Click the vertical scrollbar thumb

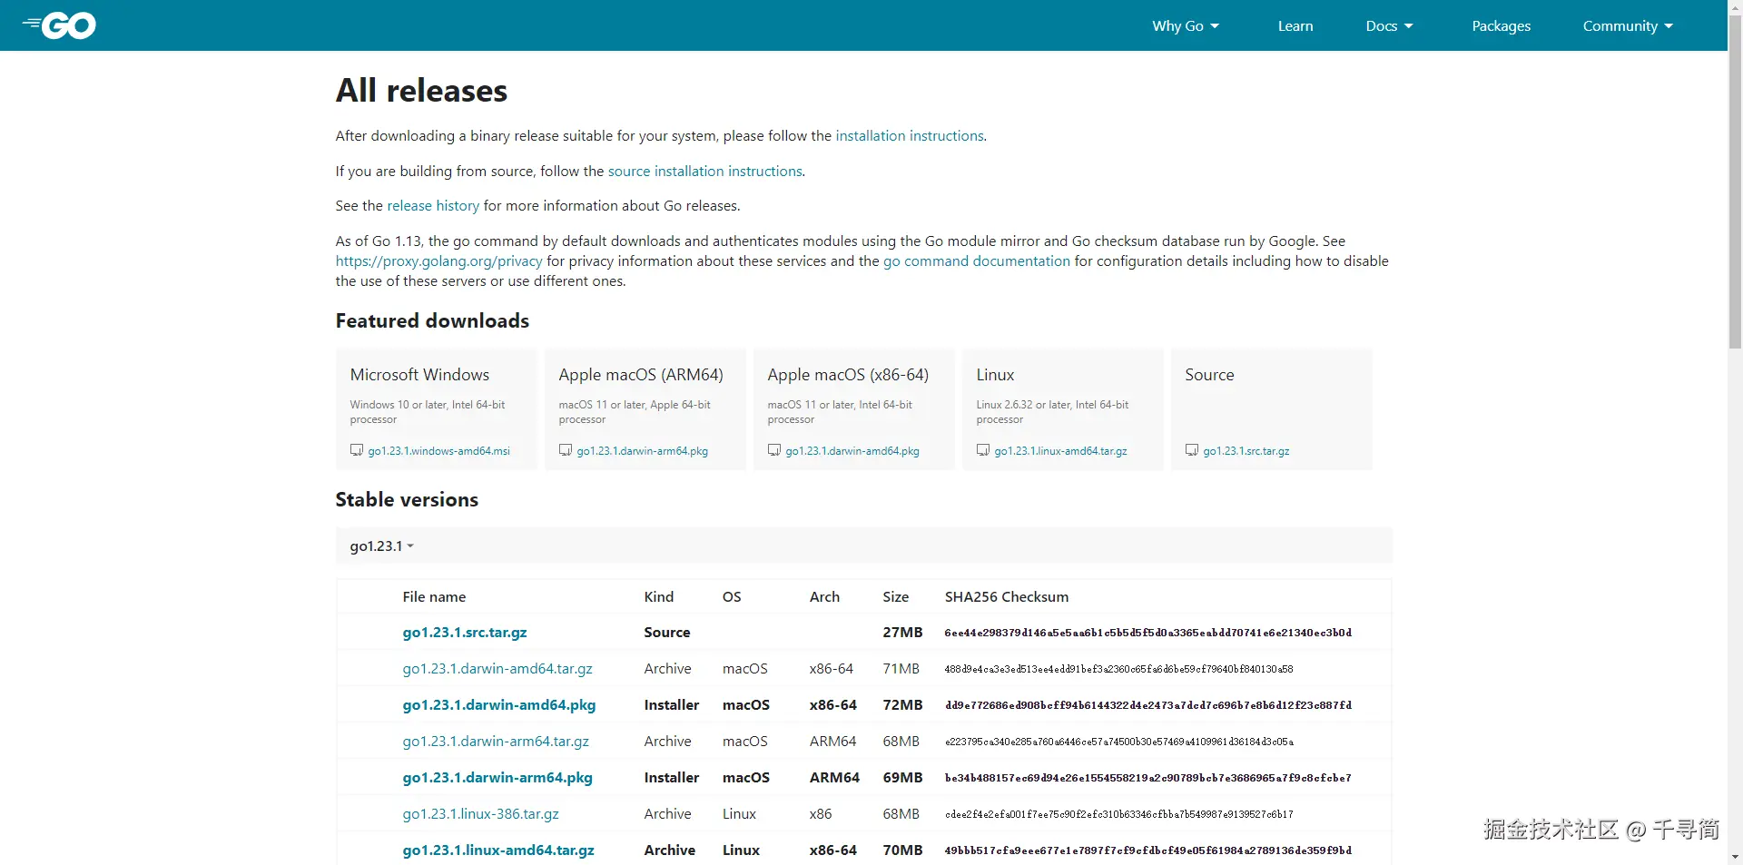pos(1735,182)
